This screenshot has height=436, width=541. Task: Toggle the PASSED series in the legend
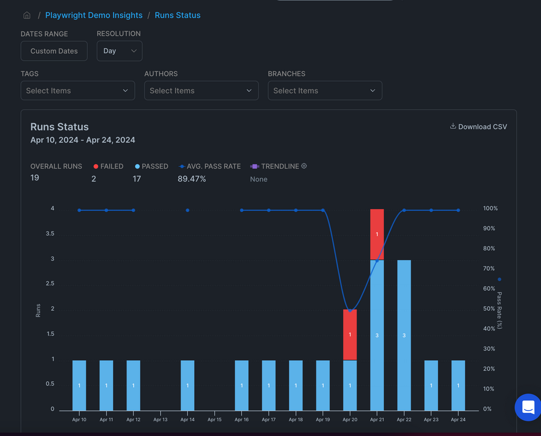(x=151, y=166)
